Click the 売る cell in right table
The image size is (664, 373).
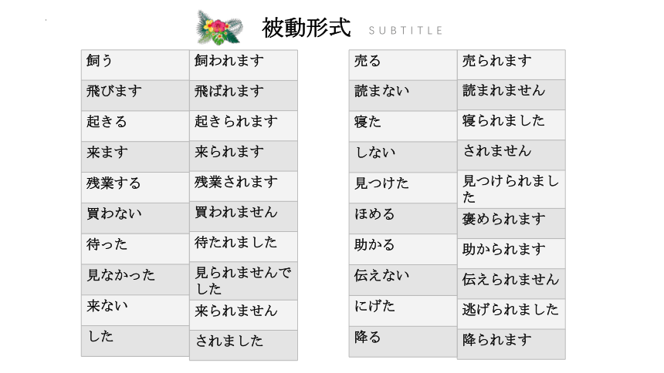(403, 66)
